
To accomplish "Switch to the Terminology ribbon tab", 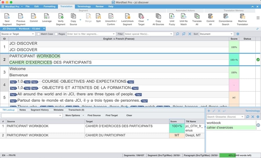I will [x=84, y=6].
